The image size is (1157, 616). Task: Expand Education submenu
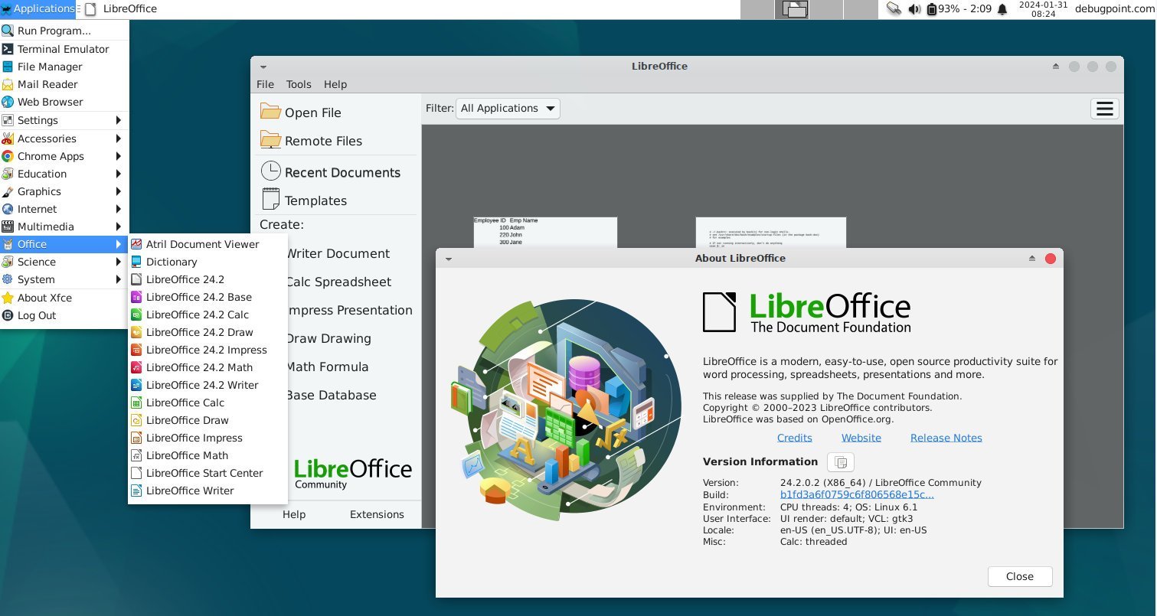[64, 174]
